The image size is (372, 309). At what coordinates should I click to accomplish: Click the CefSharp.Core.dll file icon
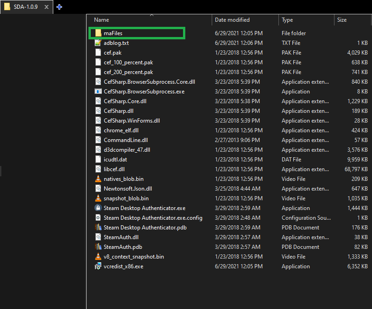point(98,101)
